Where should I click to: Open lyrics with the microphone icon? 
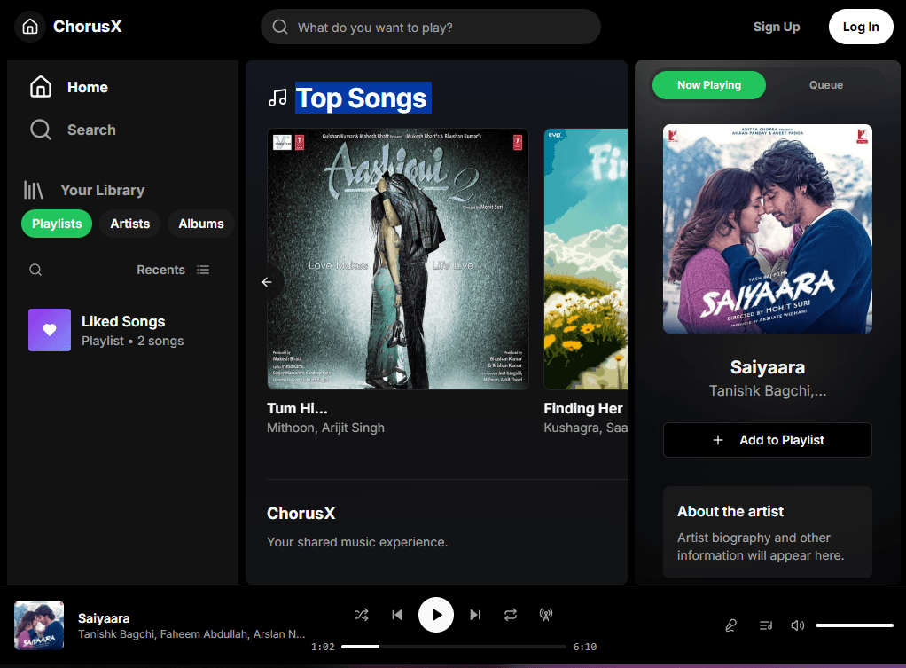coord(730,625)
